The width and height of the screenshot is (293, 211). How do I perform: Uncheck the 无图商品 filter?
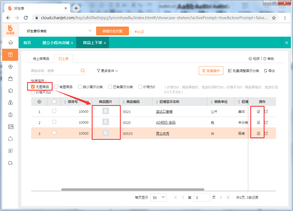pyautogui.click(x=33, y=87)
